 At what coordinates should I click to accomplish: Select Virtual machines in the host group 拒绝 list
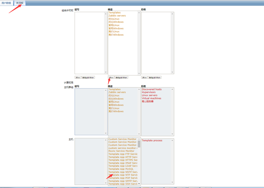151,98
